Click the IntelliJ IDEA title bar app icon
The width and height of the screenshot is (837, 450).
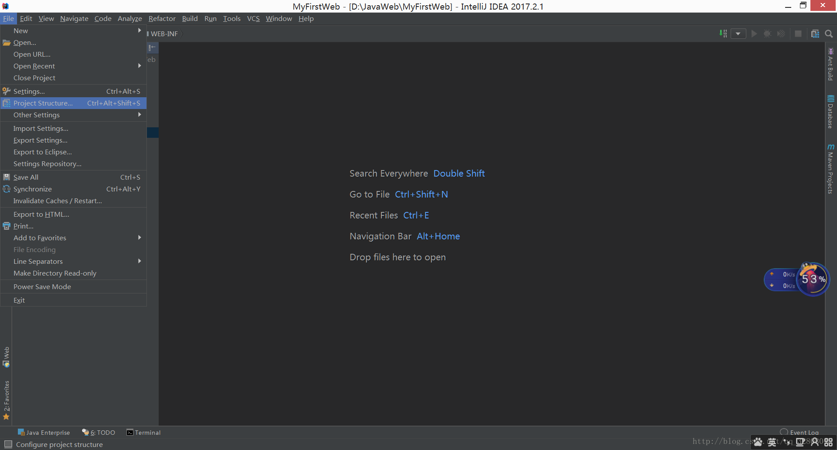[x=5, y=6]
